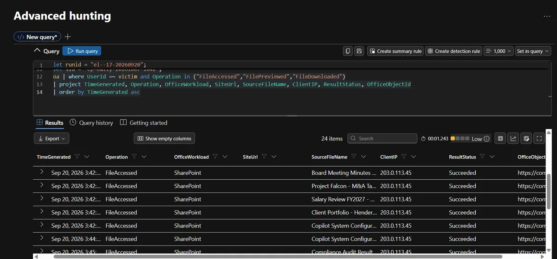The image size is (557, 259).
Task: Expand the 3:44 Copilot System Configur row
Action: point(42,238)
